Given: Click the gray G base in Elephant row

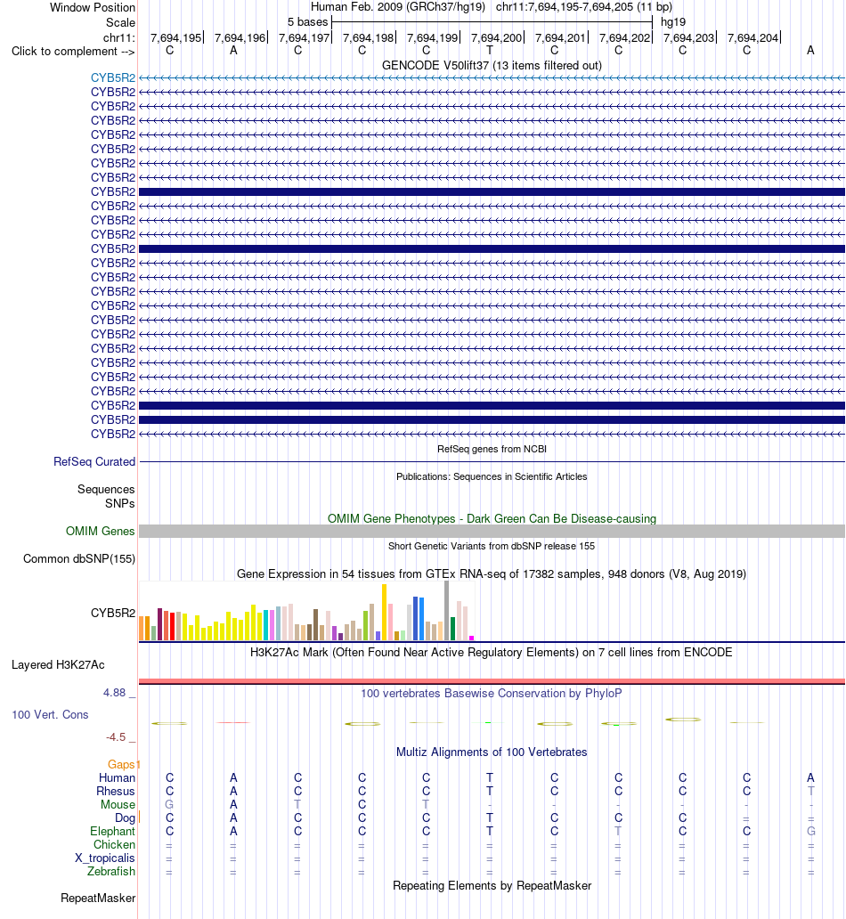Looking at the screenshot, I should tap(810, 832).
